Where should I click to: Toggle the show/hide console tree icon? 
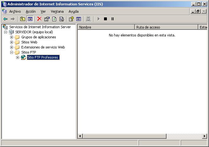click(30, 19)
